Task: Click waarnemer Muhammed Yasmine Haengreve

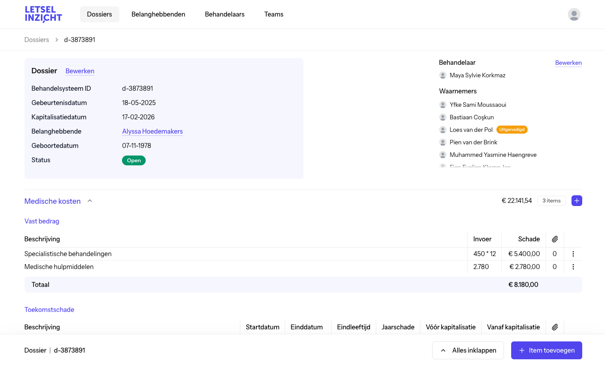Action: pos(493,155)
